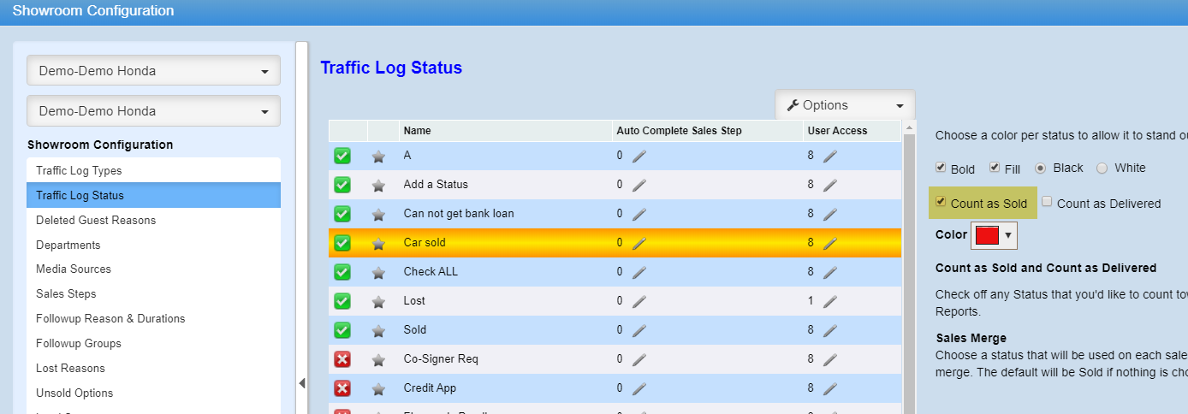Open the red Color swatch picker
The height and width of the screenshot is (414, 1188).
click(x=994, y=234)
